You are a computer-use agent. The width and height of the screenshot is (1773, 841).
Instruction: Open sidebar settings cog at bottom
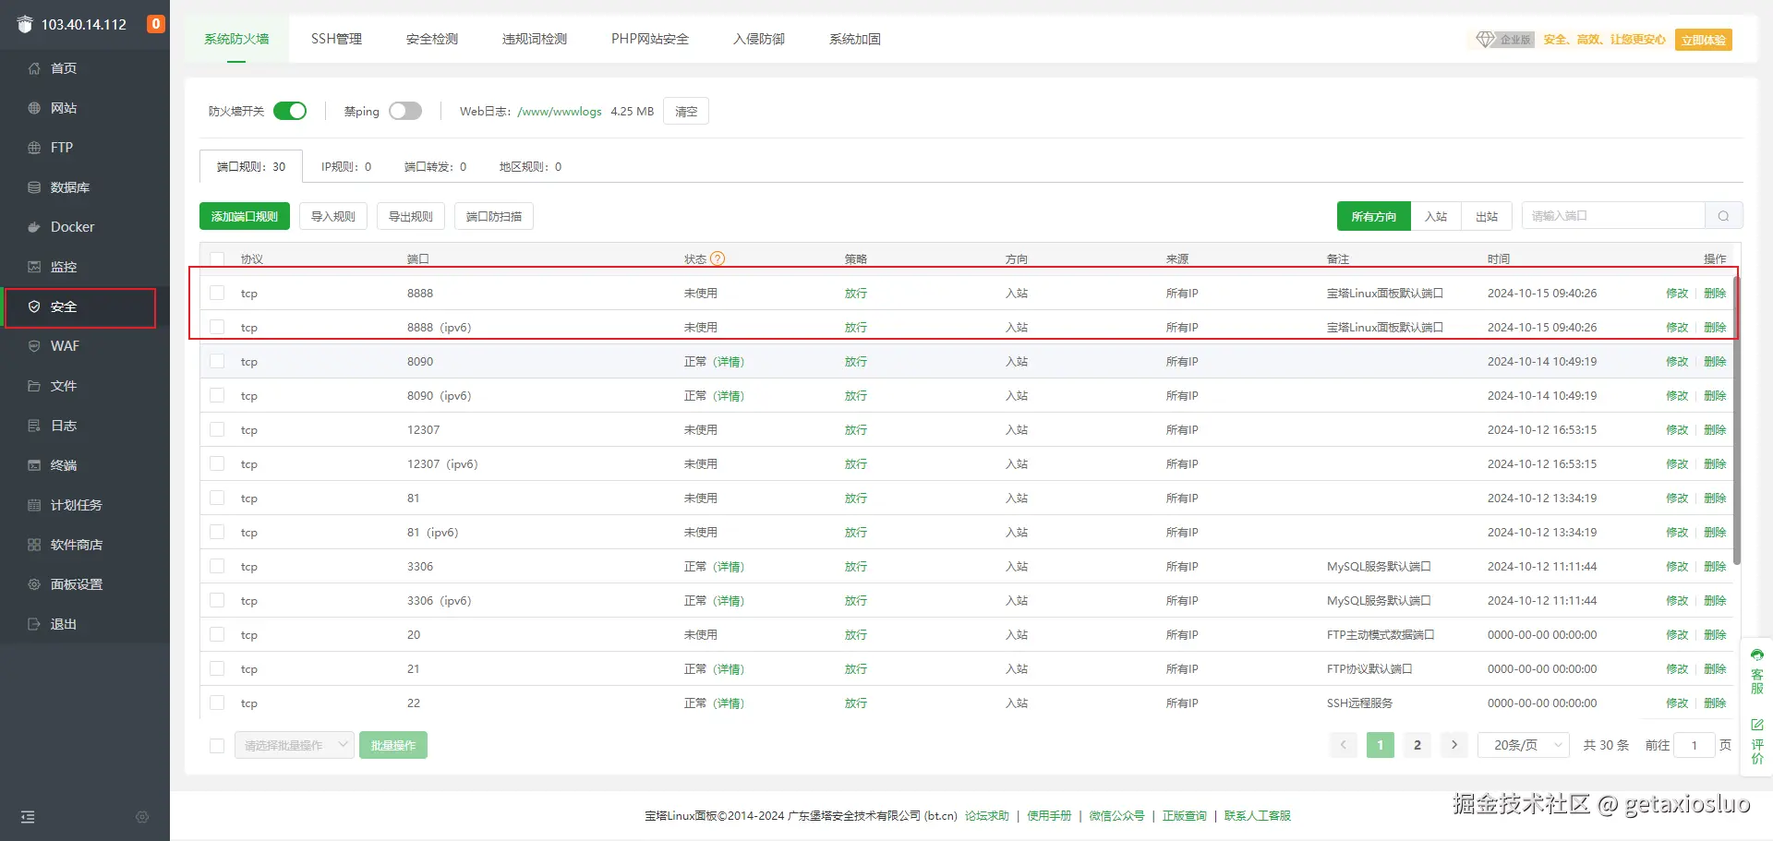pyautogui.click(x=142, y=817)
